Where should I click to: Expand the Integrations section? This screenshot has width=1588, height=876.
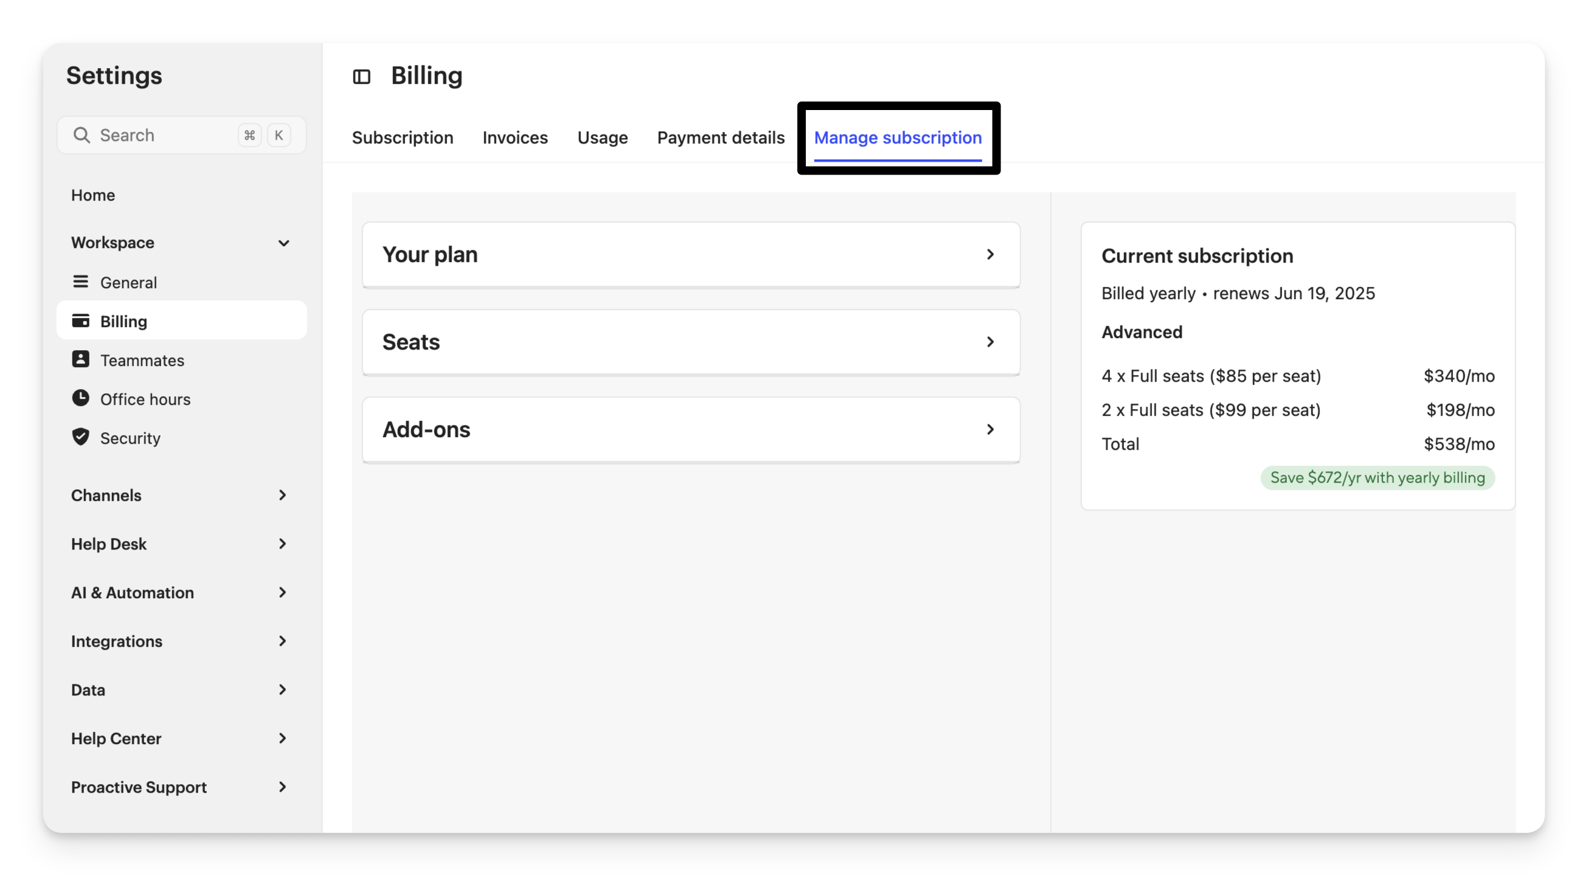coord(282,641)
